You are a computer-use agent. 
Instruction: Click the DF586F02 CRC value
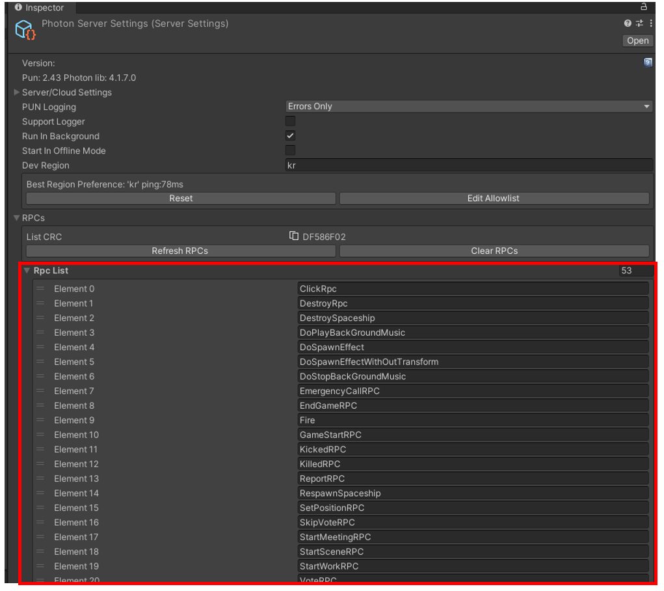(x=324, y=237)
